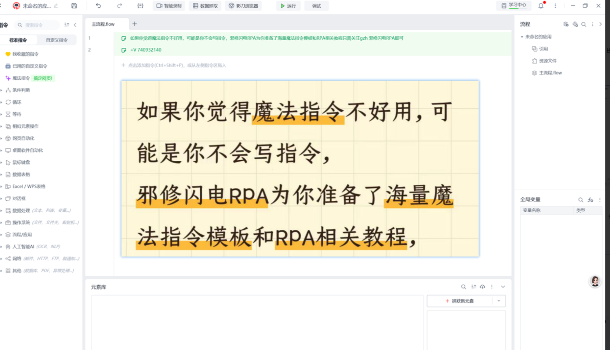The image size is (610, 350).
Task: Click the search icon in element library
Action: tap(463, 287)
